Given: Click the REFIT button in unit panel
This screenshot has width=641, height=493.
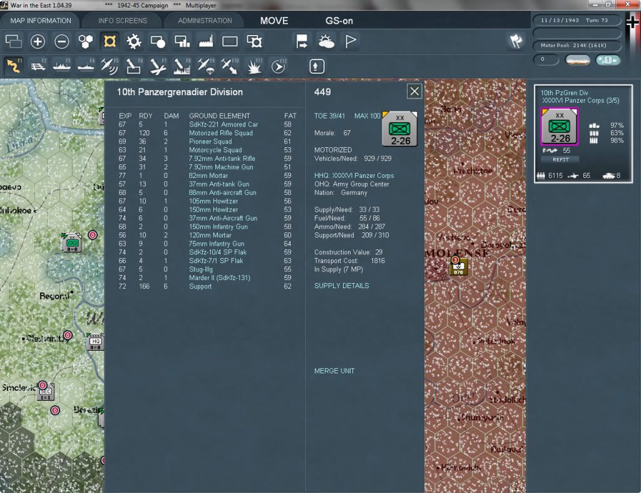Looking at the screenshot, I should (560, 160).
